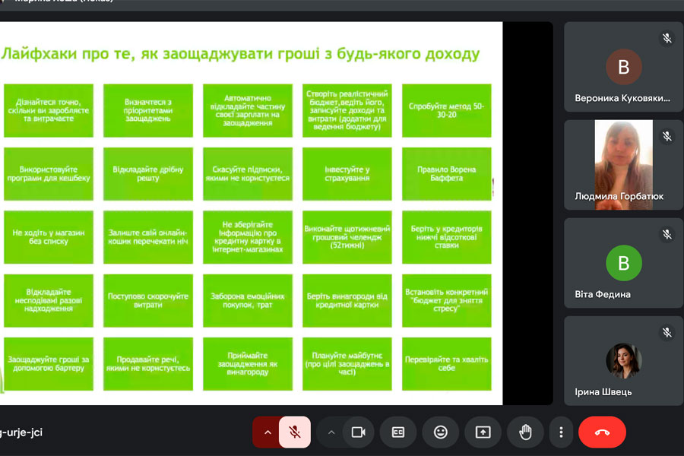Click muted mic icon on Віта Федина tile
Image resolution: width=684 pixels, height=456 pixels.
pos(667,234)
